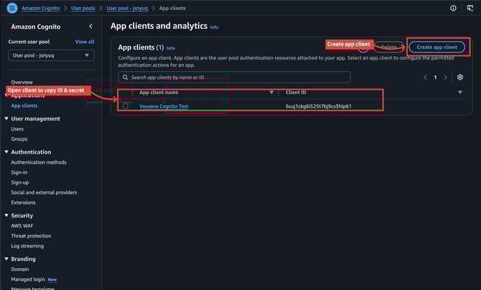This screenshot has width=481, height=290.
Task: Go to previous page of app clients
Action: pos(425,78)
